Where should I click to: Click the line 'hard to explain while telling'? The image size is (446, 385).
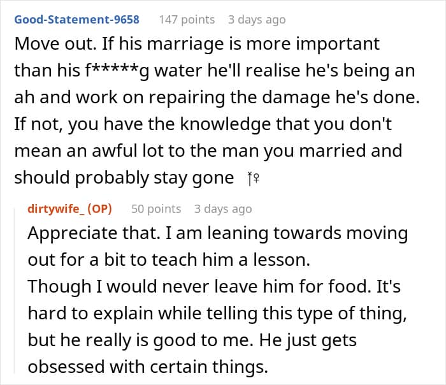[217, 314]
